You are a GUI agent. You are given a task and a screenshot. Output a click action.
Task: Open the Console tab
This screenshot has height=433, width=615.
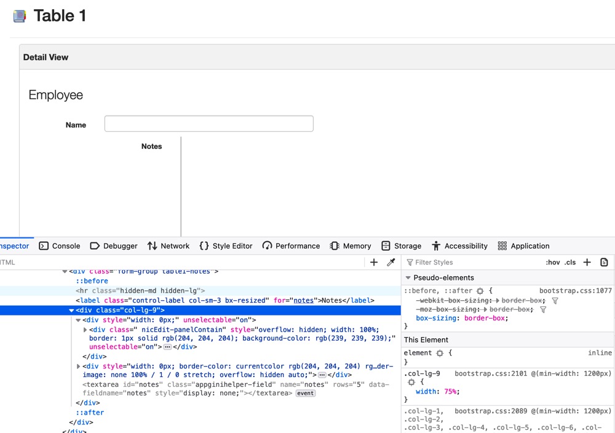(x=60, y=246)
